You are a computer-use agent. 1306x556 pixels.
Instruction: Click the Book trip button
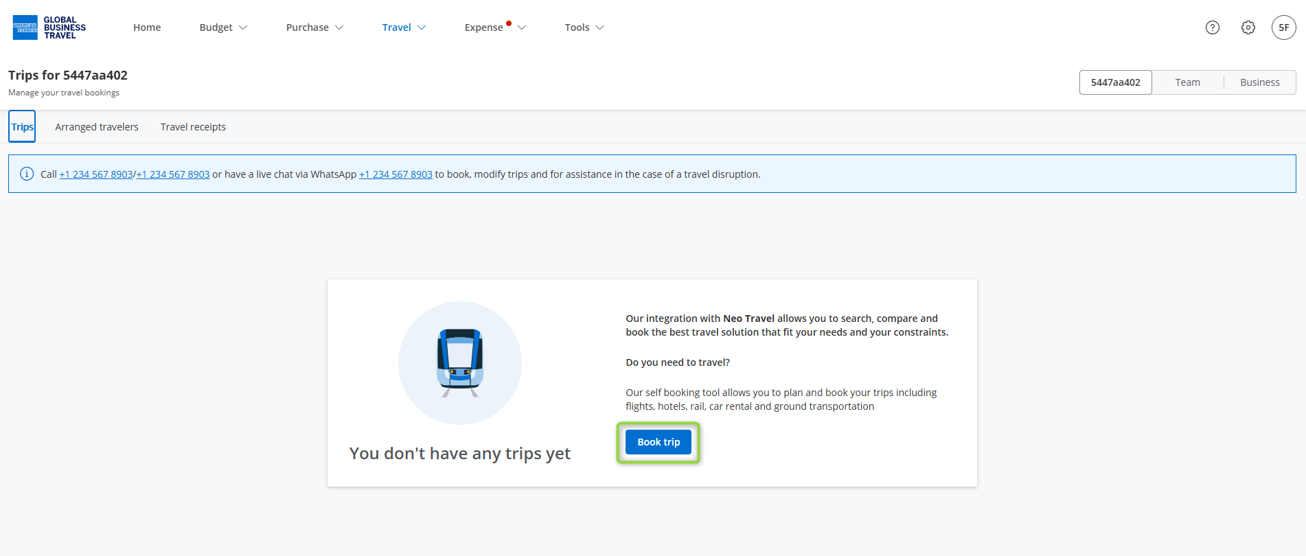pos(658,442)
